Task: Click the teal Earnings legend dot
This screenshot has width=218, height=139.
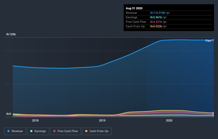Action: pyautogui.click(x=31, y=131)
